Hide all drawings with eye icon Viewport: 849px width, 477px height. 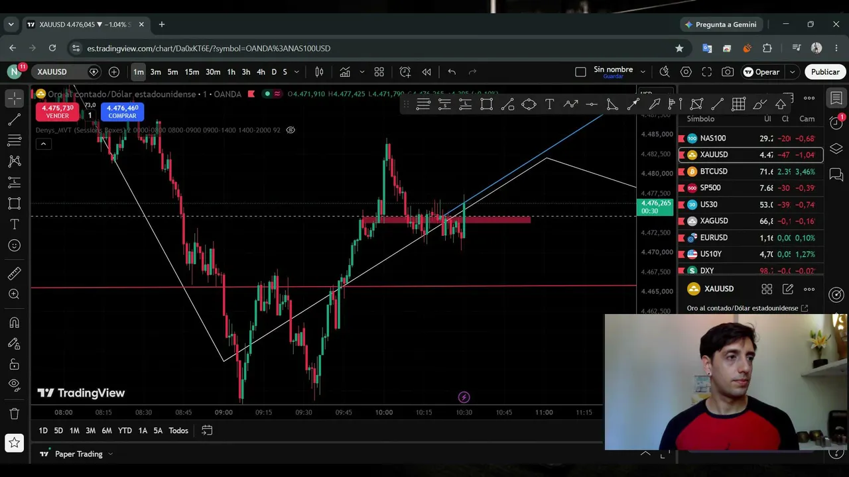[15, 386]
